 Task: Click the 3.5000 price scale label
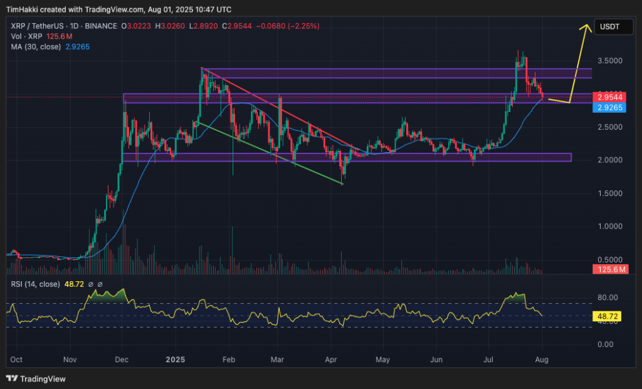coord(610,61)
